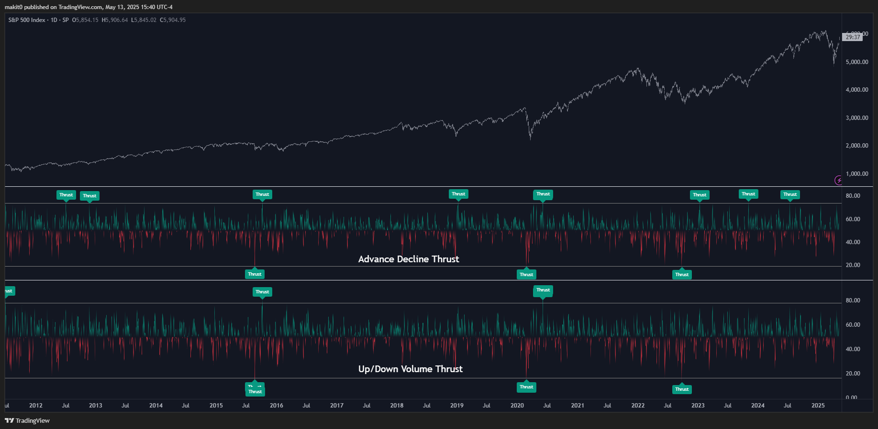Click the 1,000.00 price axis label

pos(857,174)
